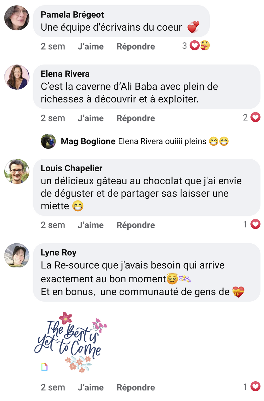Open Elena Rivera's avatar photo

(17, 77)
